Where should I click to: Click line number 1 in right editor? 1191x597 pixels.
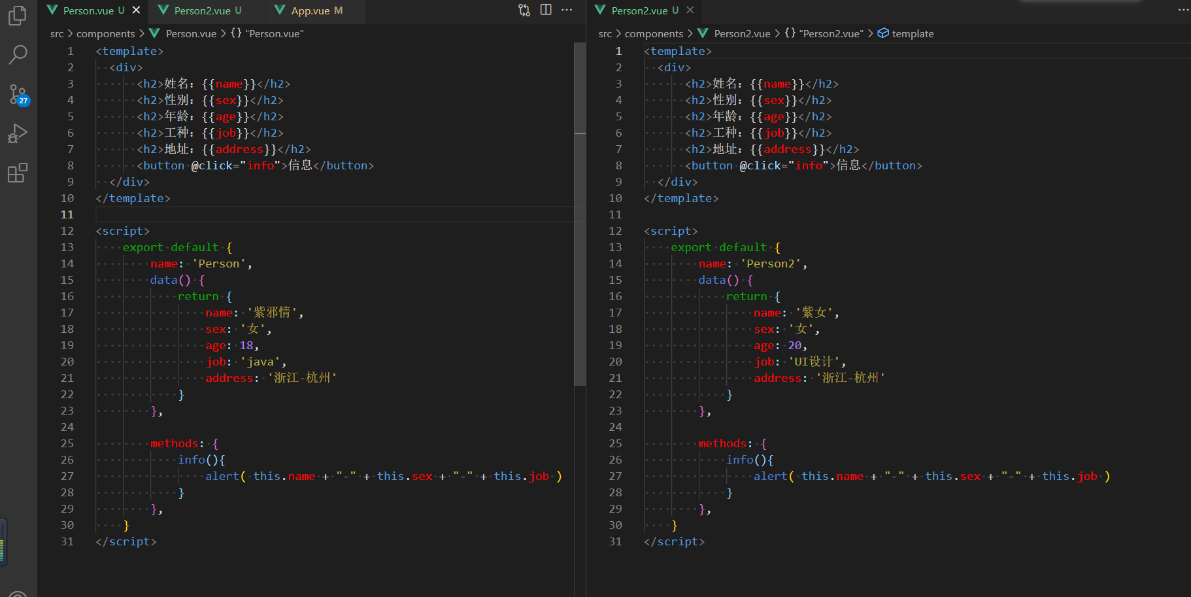[x=618, y=51]
